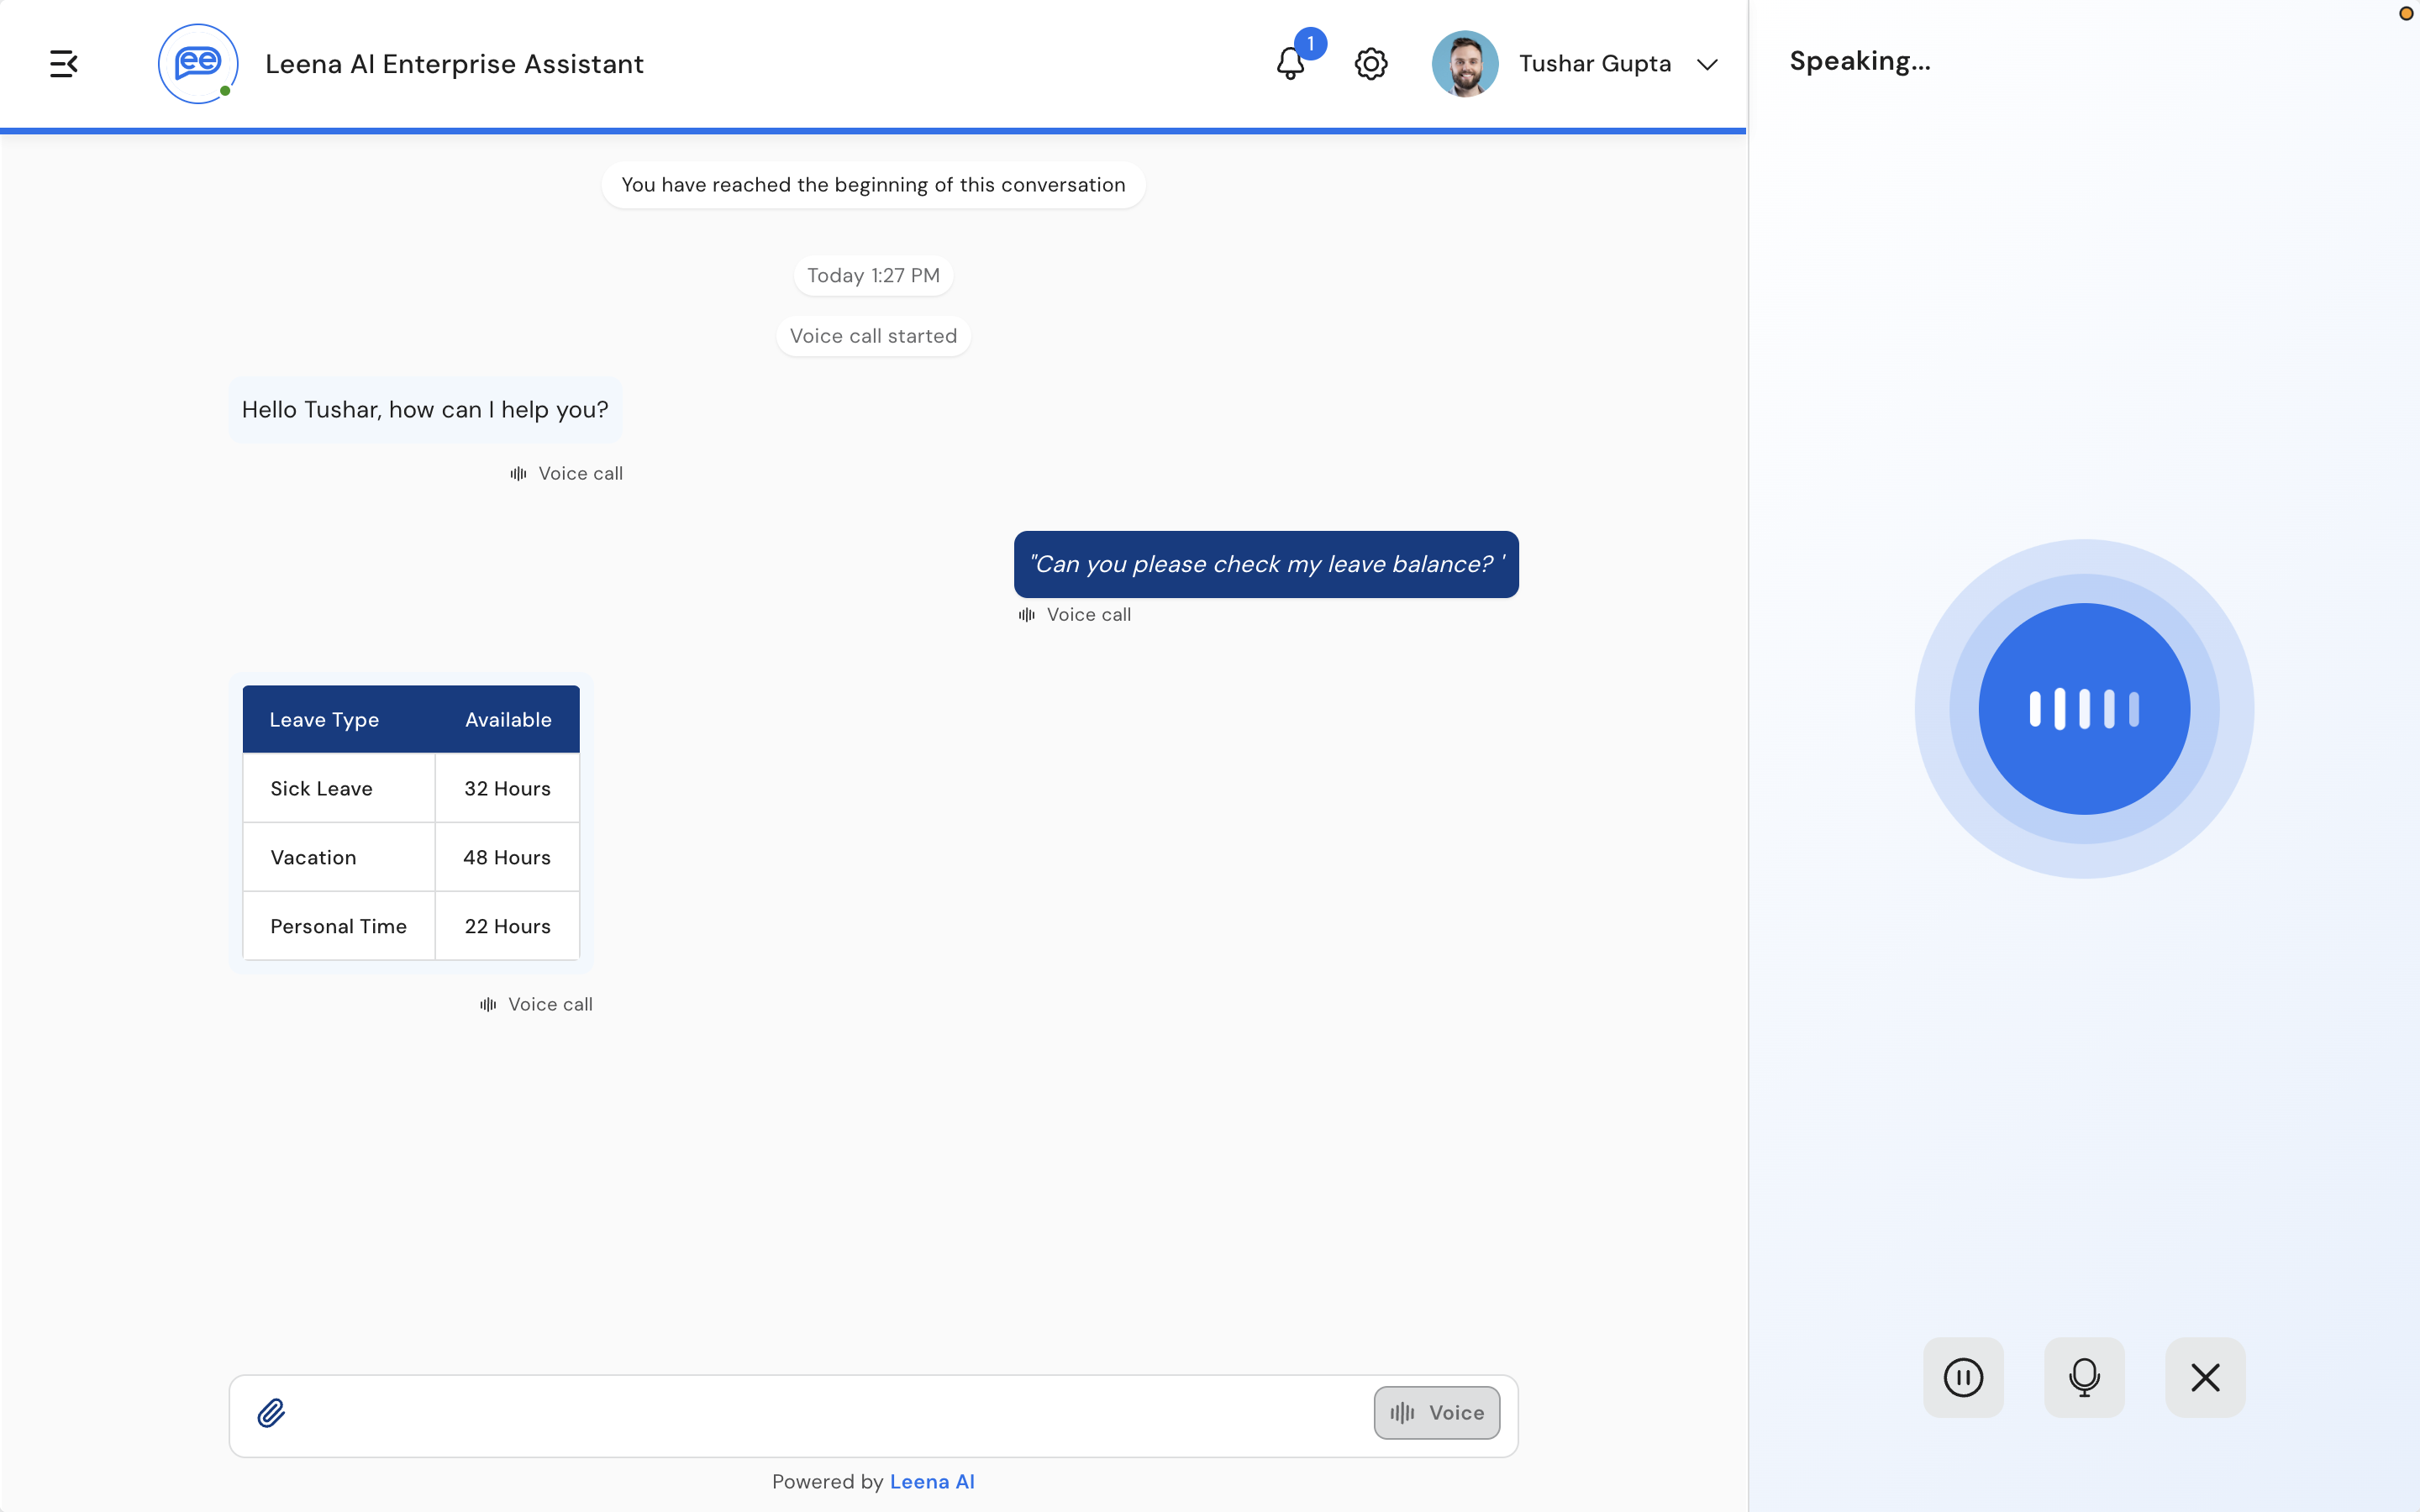The image size is (2420, 1512).
Task: Expand the Tushar Gupta account dropdown
Action: point(1707,64)
